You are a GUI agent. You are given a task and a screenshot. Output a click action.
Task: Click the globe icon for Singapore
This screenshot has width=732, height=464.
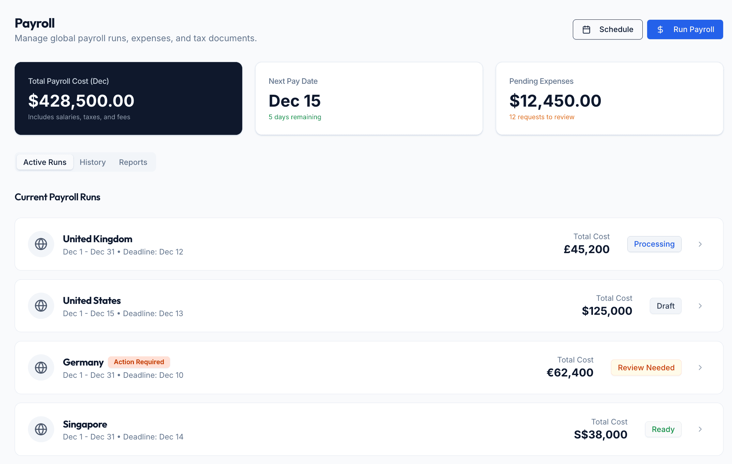coord(41,429)
